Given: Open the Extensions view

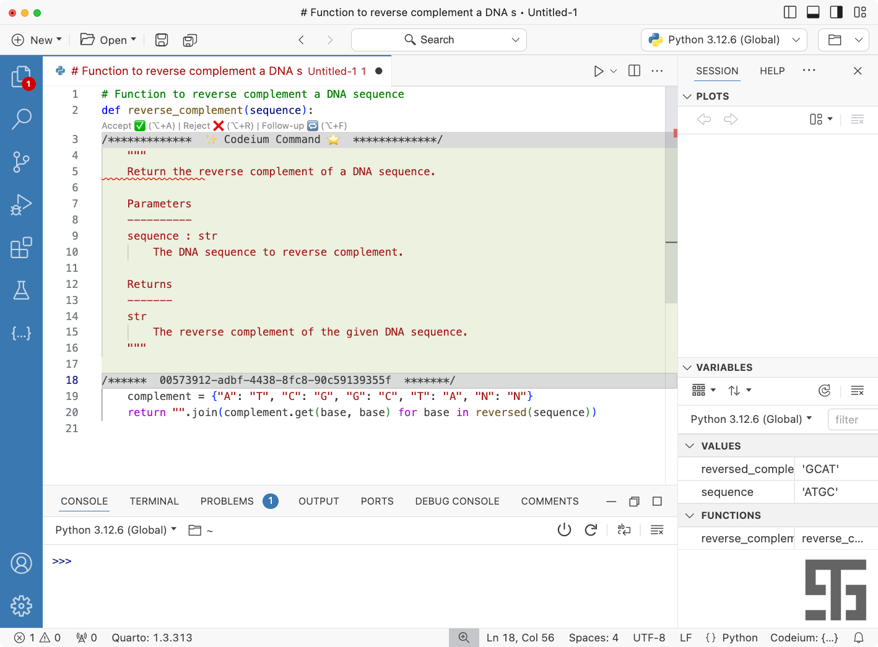Looking at the screenshot, I should pyautogui.click(x=21, y=248).
